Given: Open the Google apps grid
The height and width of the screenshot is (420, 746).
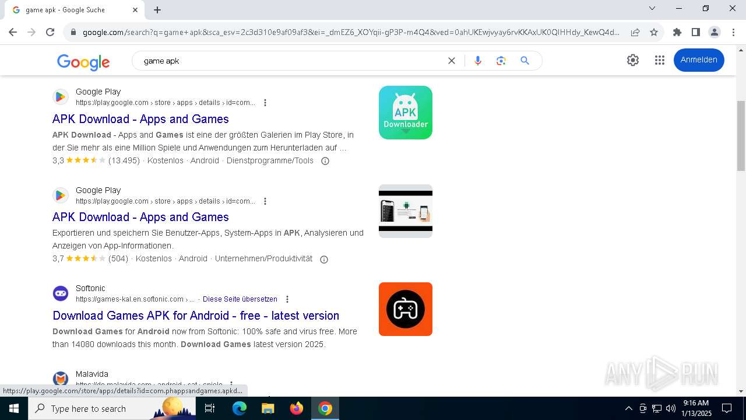Looking at the screenshot, I should click(660, 60).
